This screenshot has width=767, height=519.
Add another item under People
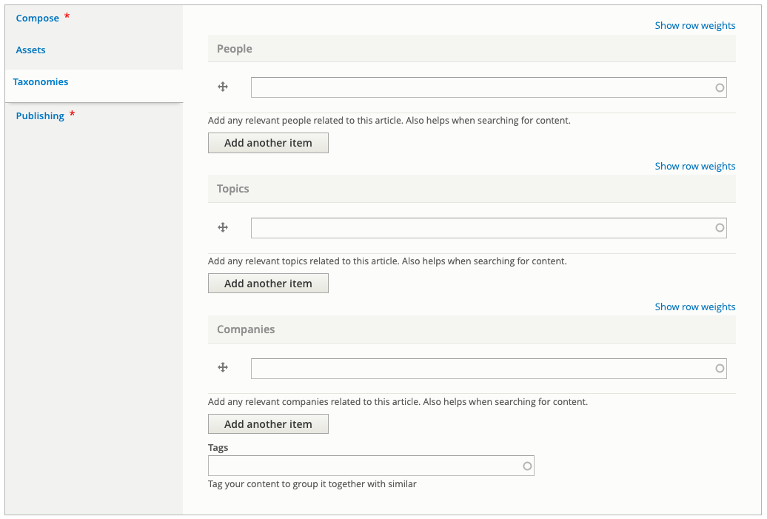(x=268, y=143)
